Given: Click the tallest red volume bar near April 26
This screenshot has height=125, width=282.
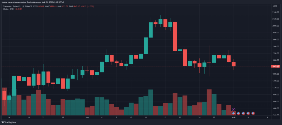Looking at the screenshot, I should [209, 102].
